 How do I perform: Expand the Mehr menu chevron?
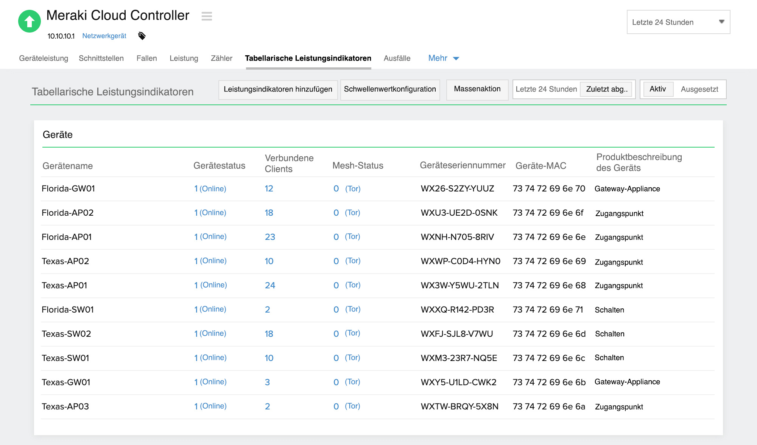coord(456,58)
